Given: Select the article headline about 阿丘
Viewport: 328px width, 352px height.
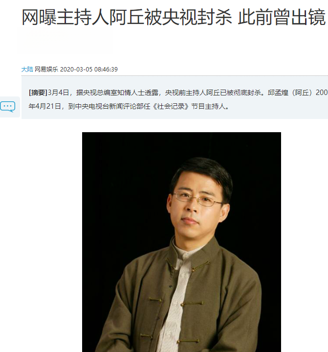Looking at the screenshot, I should (174, 17).
